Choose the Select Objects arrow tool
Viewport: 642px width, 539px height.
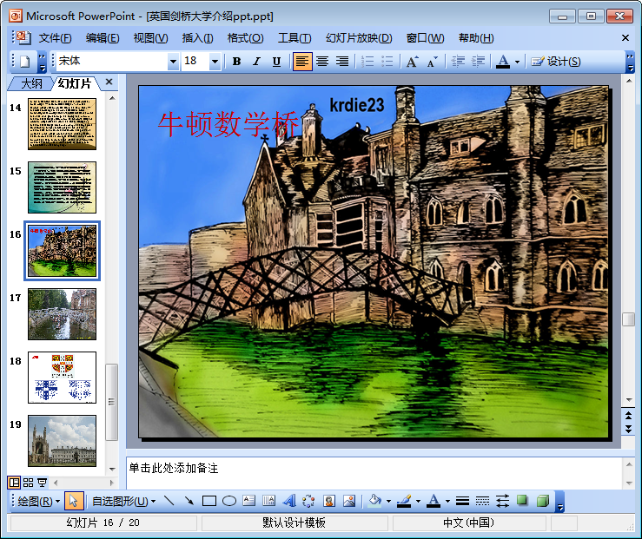click(74, 501)
